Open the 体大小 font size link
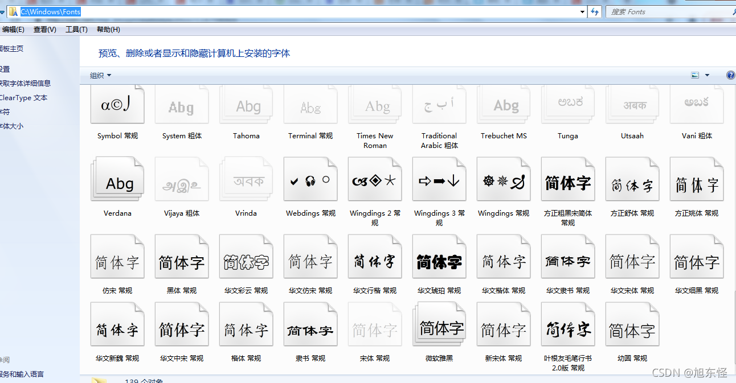 (11, 126)
